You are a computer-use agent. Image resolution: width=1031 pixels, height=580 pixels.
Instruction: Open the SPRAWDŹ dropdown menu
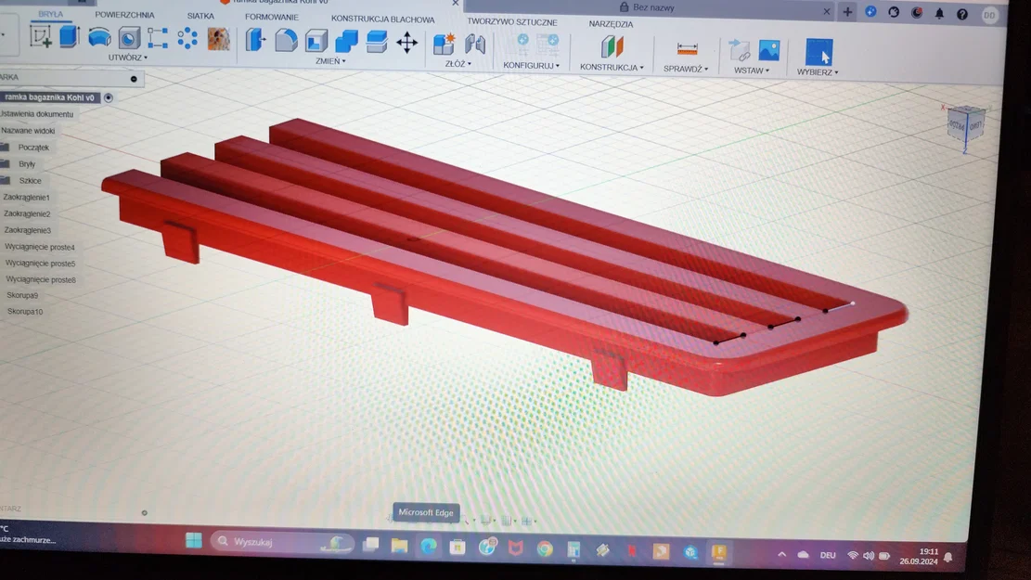tap(686, 69)
